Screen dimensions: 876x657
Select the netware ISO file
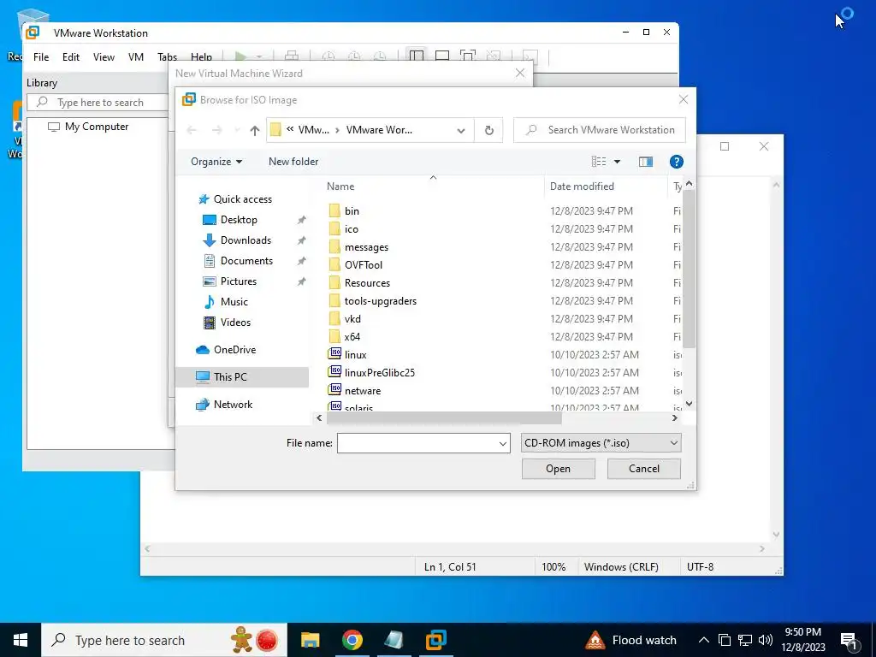coord(363,390)
